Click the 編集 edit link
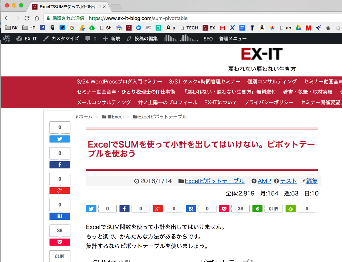This screenshot has width=342, height=262. pyautogui.click(x=312, y=181)
